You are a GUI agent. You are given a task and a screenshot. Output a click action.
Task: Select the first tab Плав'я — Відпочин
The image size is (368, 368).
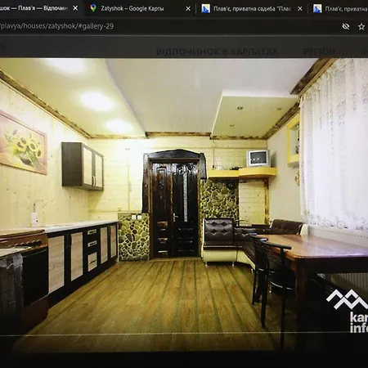click(x=34, y=8)
